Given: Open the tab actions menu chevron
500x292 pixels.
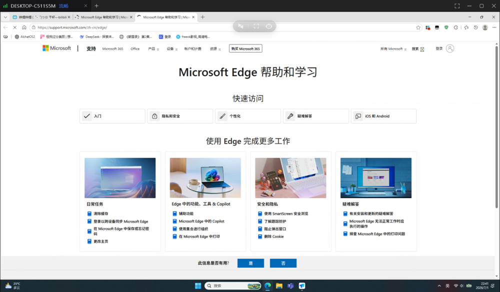Looking at the screenshot, I should 5,17.
